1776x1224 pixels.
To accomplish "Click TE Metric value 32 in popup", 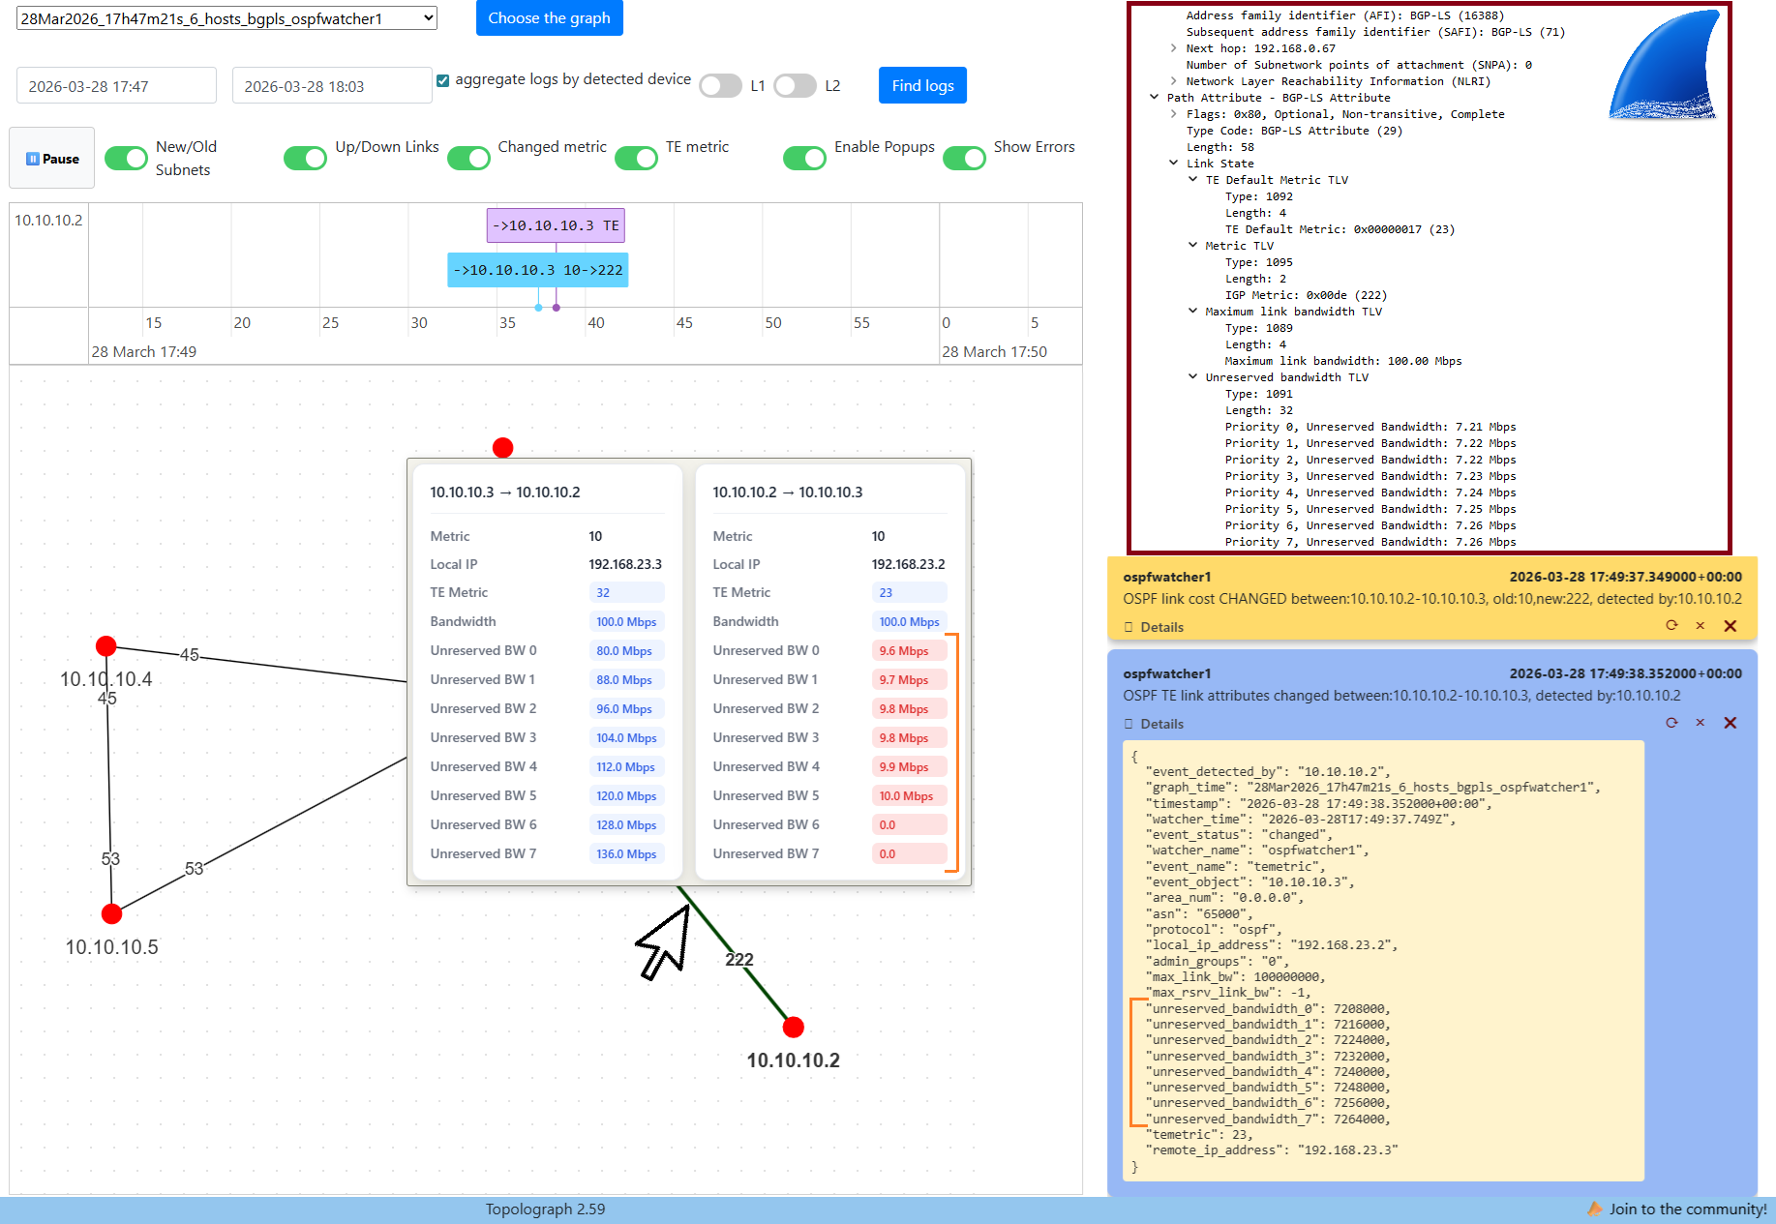I will pos(626,593).
